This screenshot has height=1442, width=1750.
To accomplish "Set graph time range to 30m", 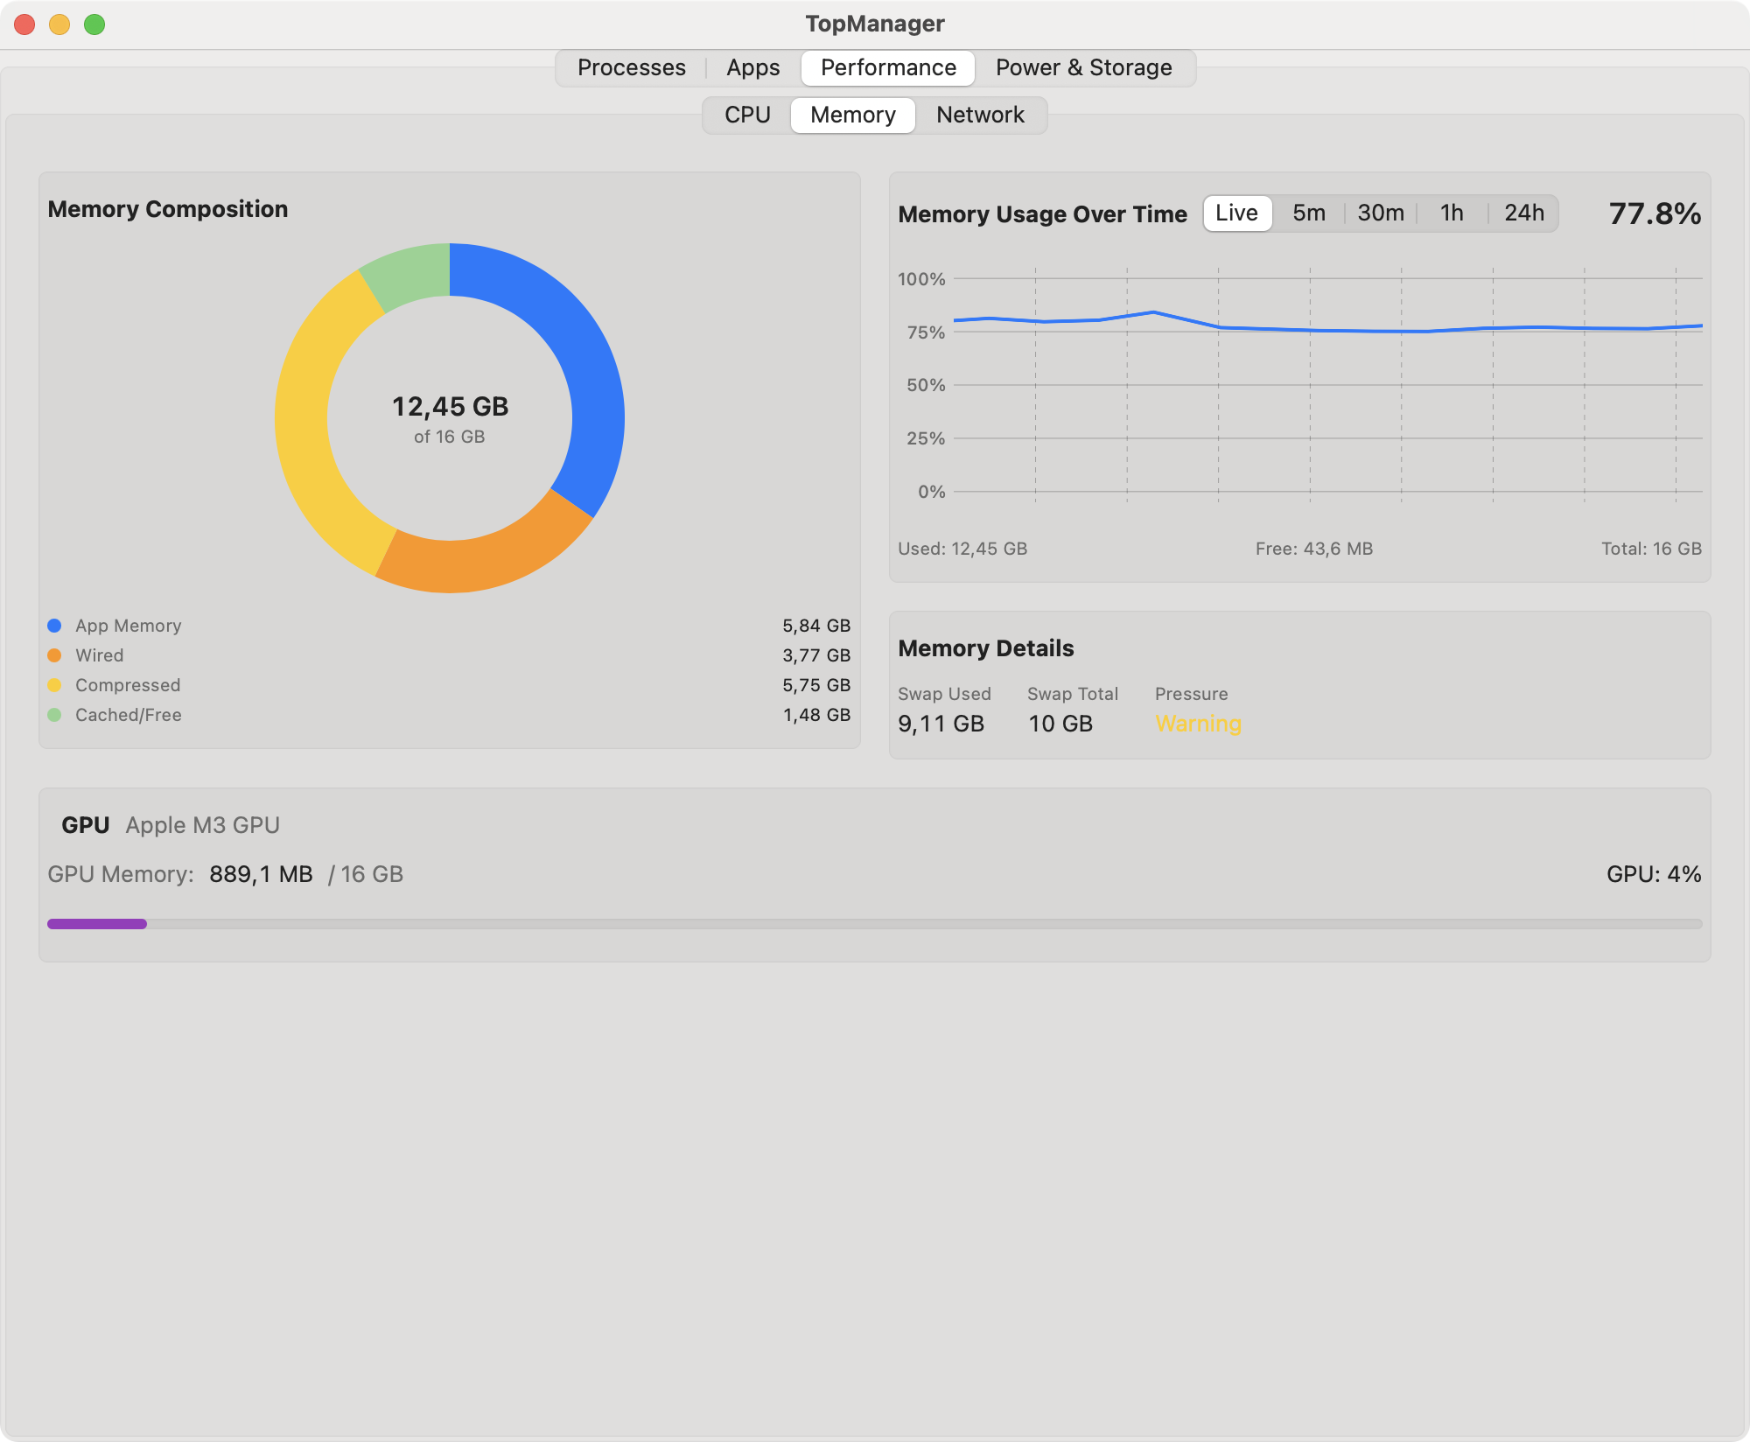I will [1381, 213].
